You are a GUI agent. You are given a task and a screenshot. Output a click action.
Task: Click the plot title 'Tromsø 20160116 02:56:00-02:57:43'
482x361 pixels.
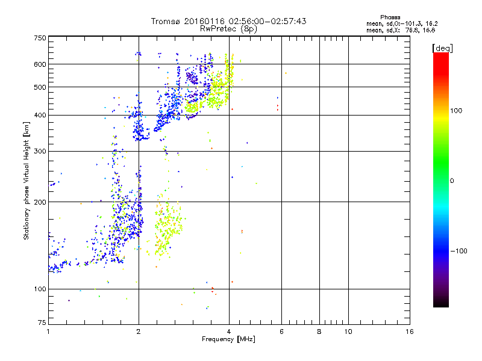(228, 21)
